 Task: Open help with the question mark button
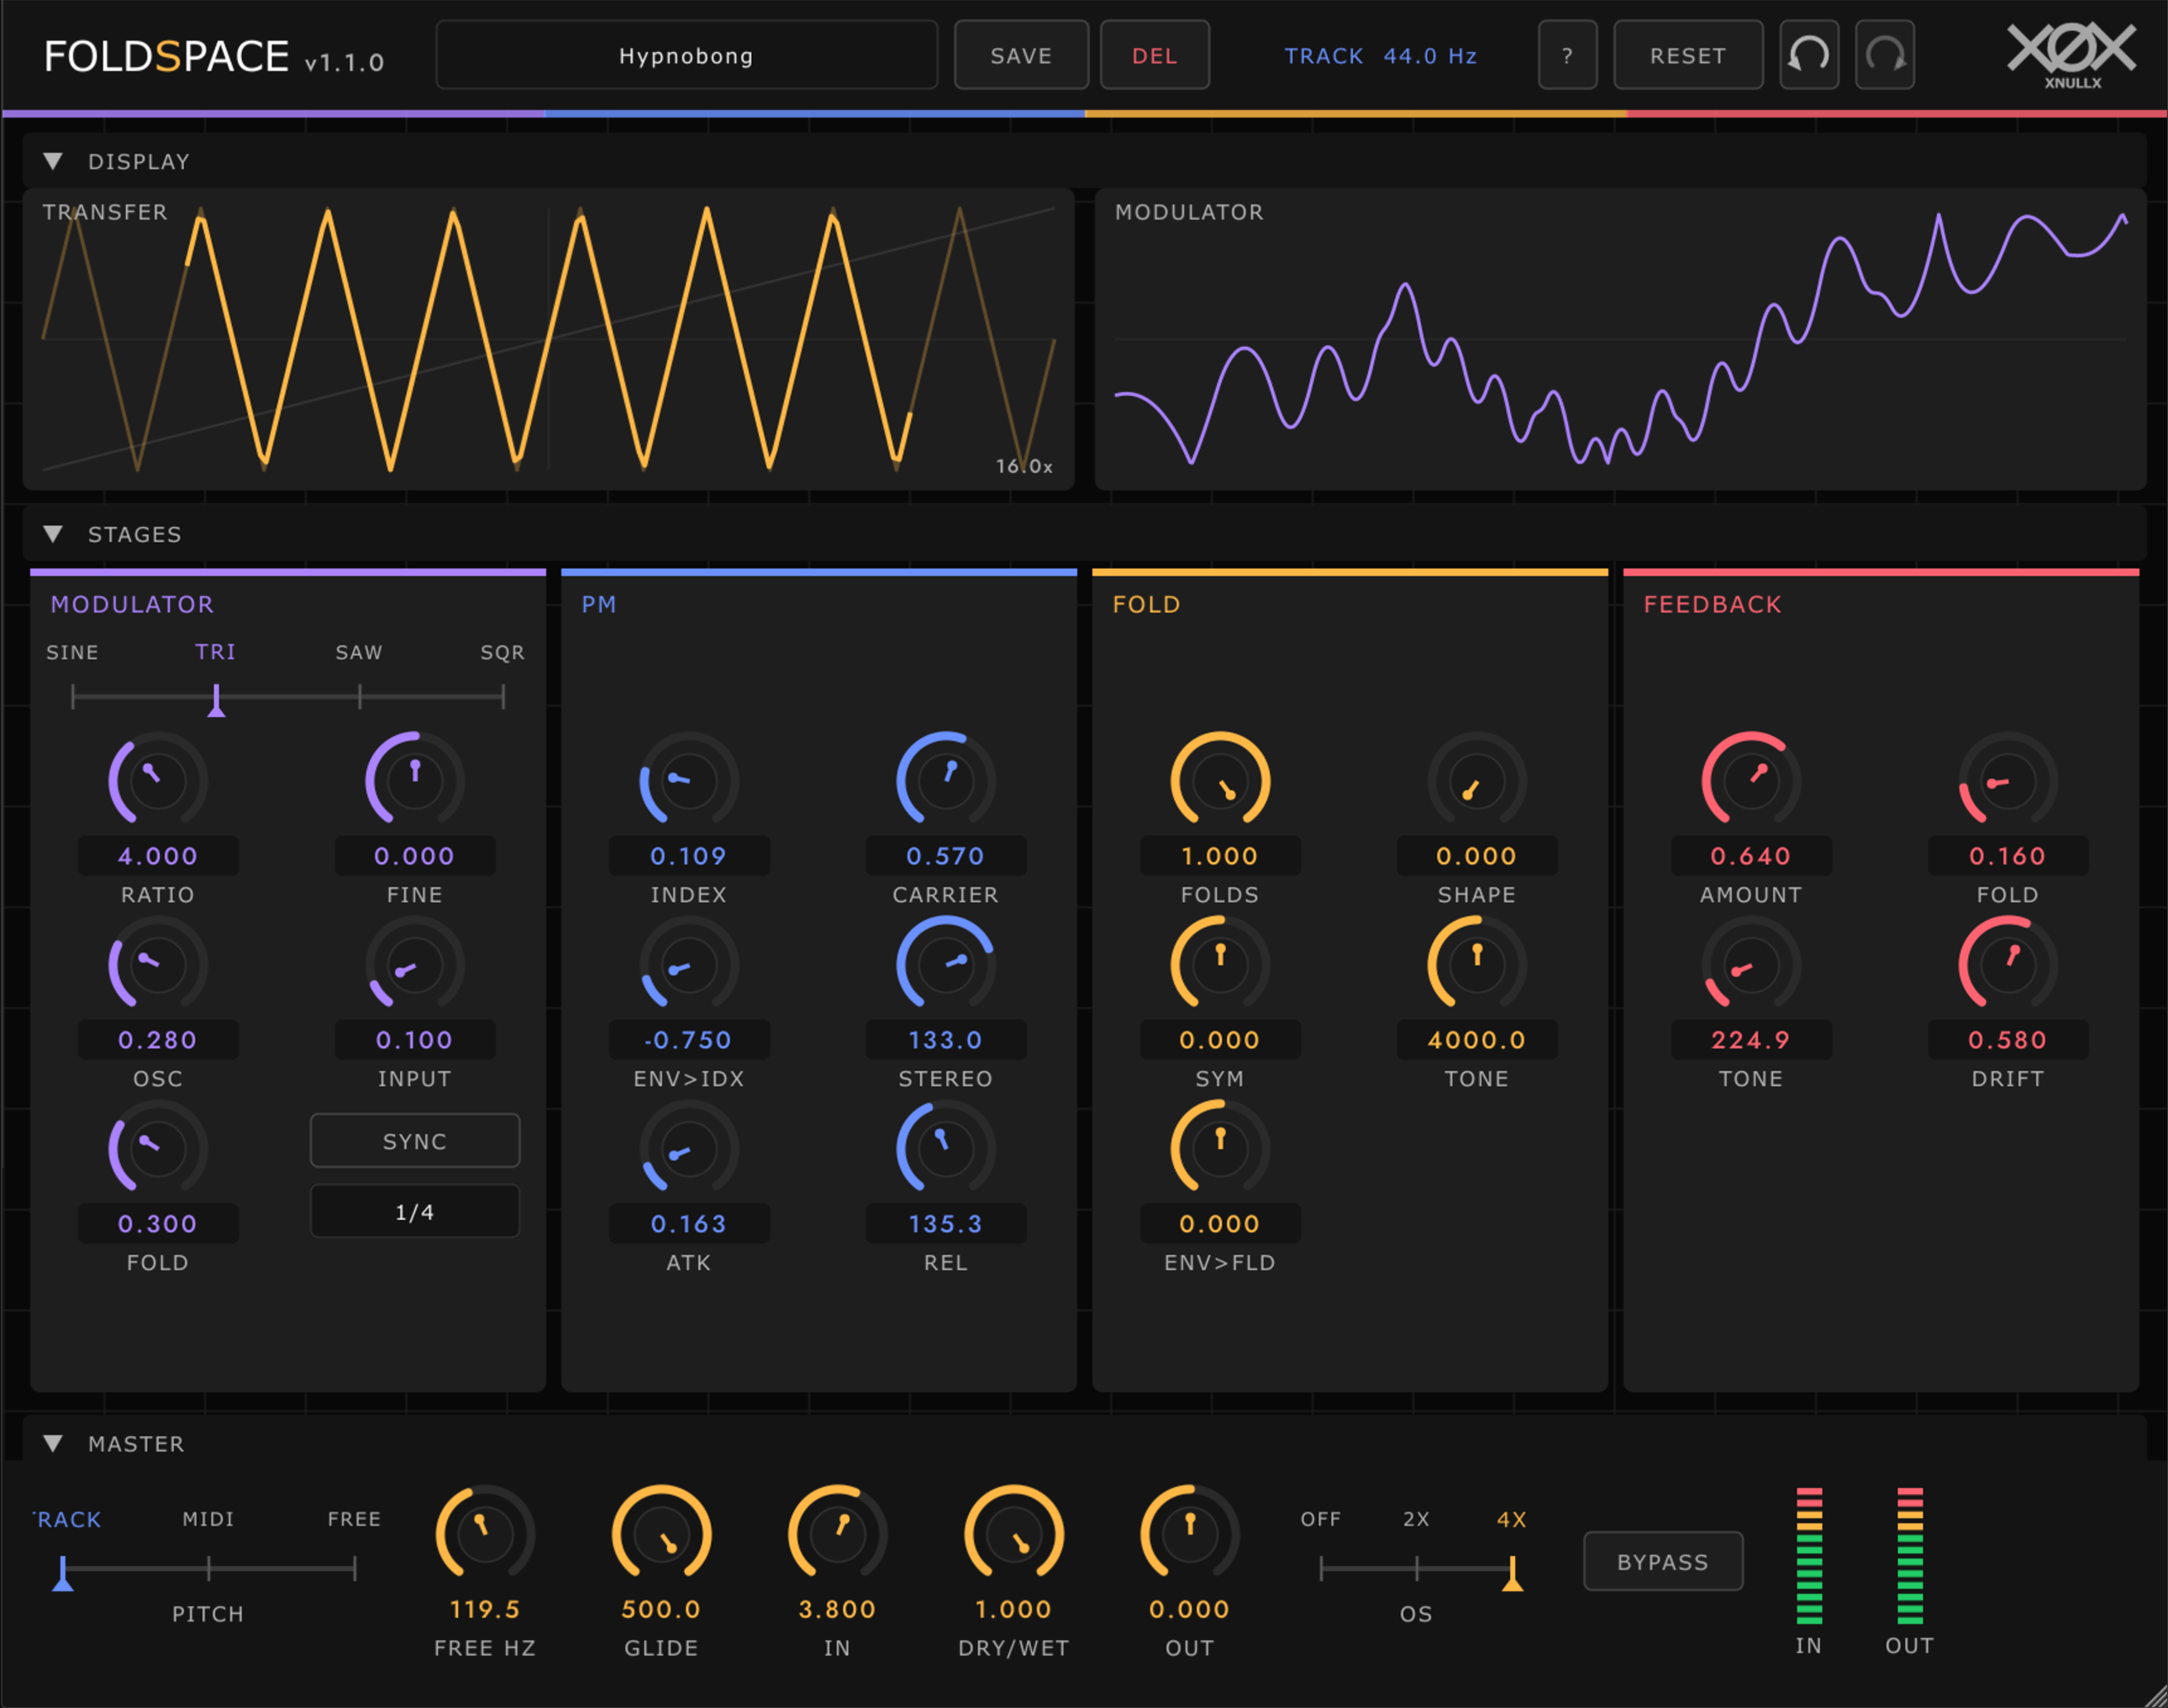pos(1567,55)
